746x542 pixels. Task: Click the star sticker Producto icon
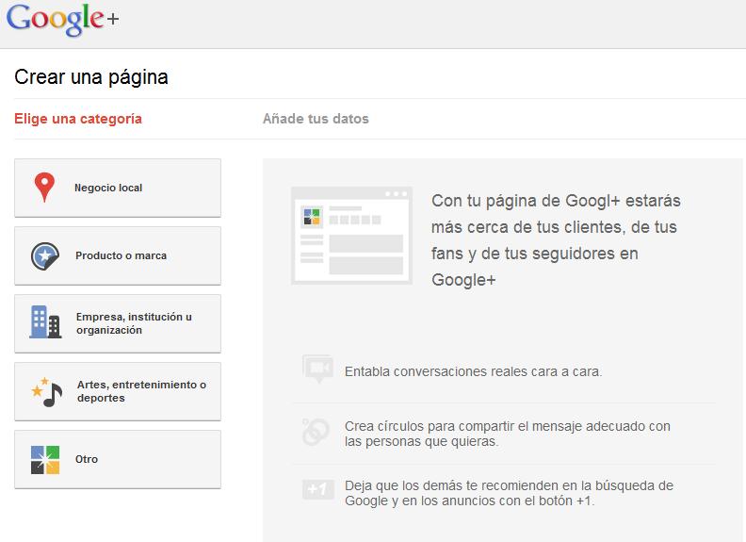click(x=44, y=255)
